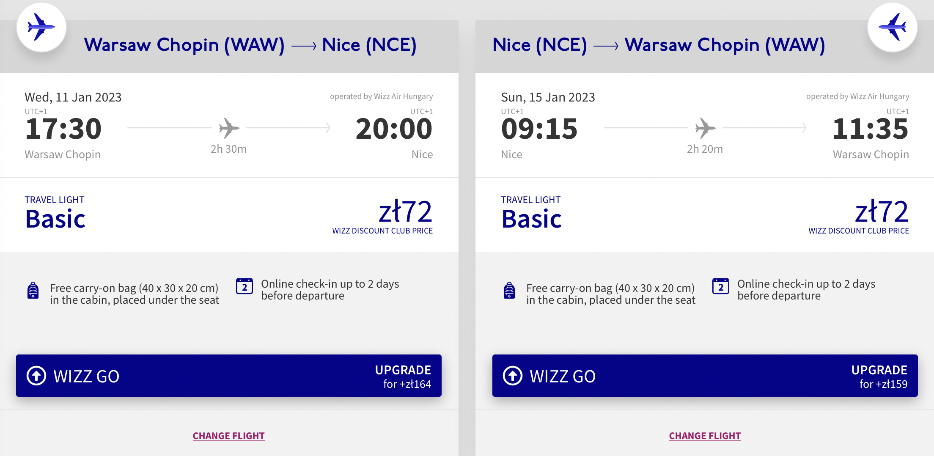Select the Nice (NCE) → Warsaw Chopin (WAW) header

point(659,45)
